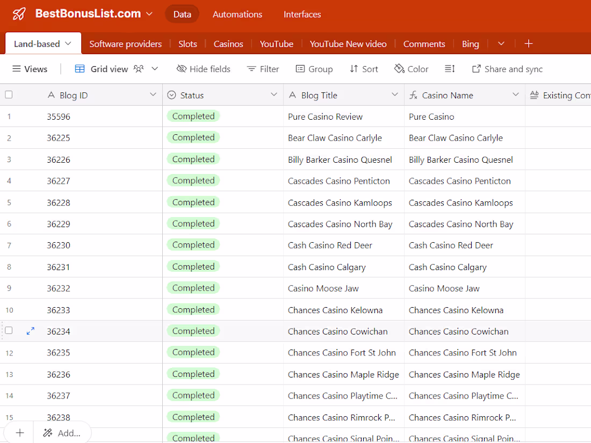
Task: Click the Blog ID text field icon
Action: 51,95
